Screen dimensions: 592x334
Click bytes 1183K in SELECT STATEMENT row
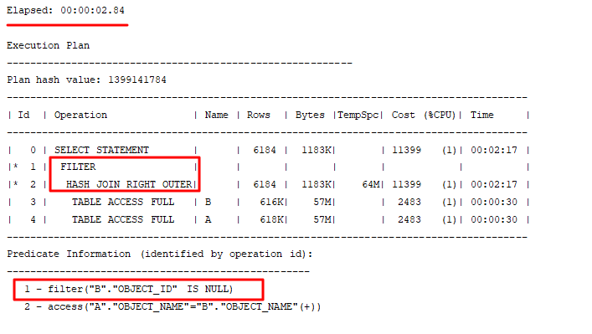click(x=317, y=150)
